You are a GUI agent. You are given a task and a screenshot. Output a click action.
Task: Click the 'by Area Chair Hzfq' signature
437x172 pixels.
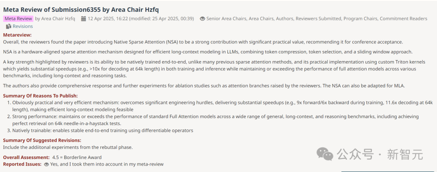pyautogui.click(x=55, y=19)
